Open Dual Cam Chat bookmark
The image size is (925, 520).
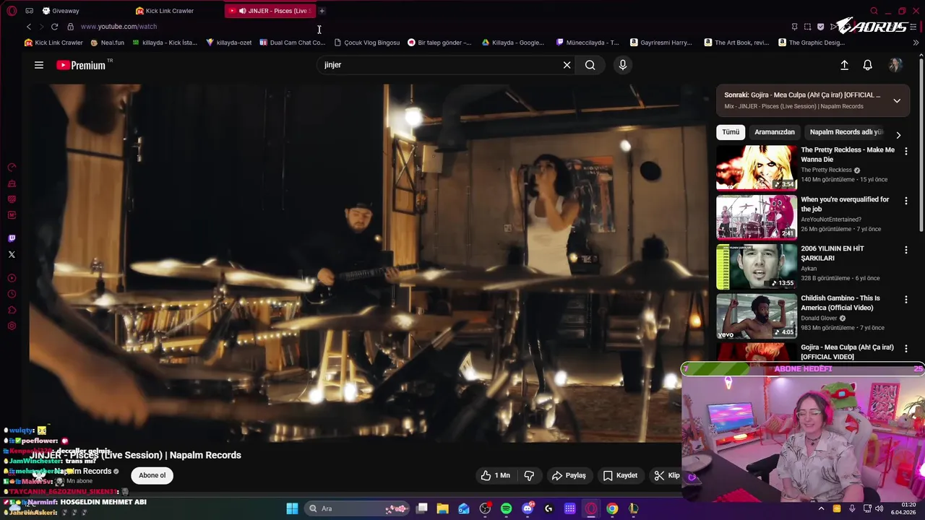coord(292,43)
